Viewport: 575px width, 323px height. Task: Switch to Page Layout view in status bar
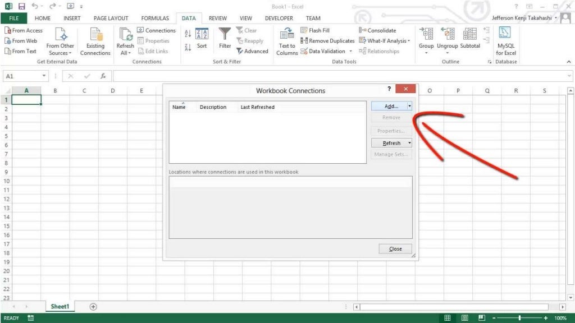(x=464, y=318)
